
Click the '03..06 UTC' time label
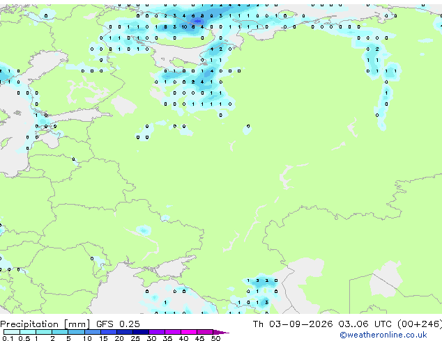[365, 324]
